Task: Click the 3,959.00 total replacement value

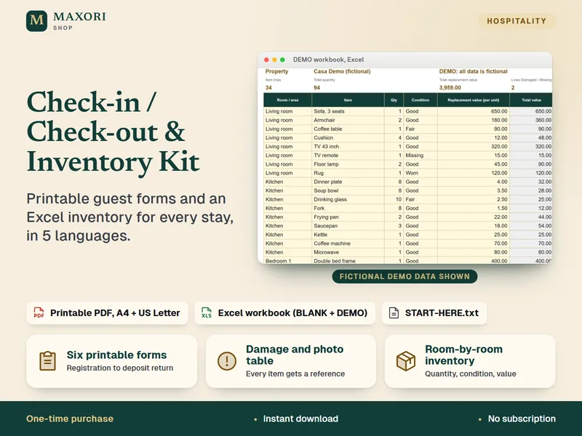Action: (x=450, y=88)
